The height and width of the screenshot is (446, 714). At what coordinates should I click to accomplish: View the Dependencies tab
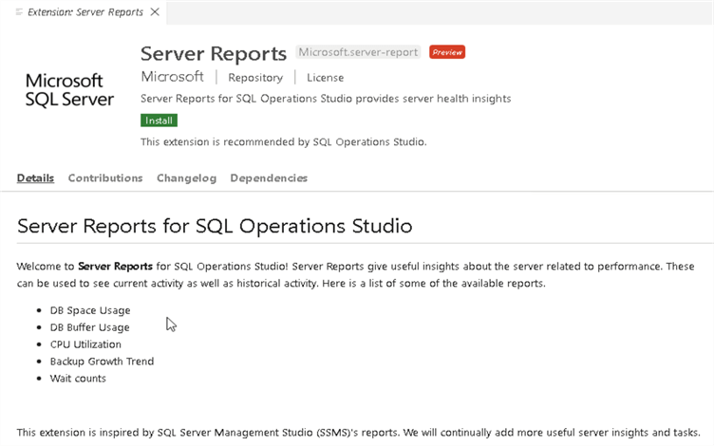click(x=269, y=178)
